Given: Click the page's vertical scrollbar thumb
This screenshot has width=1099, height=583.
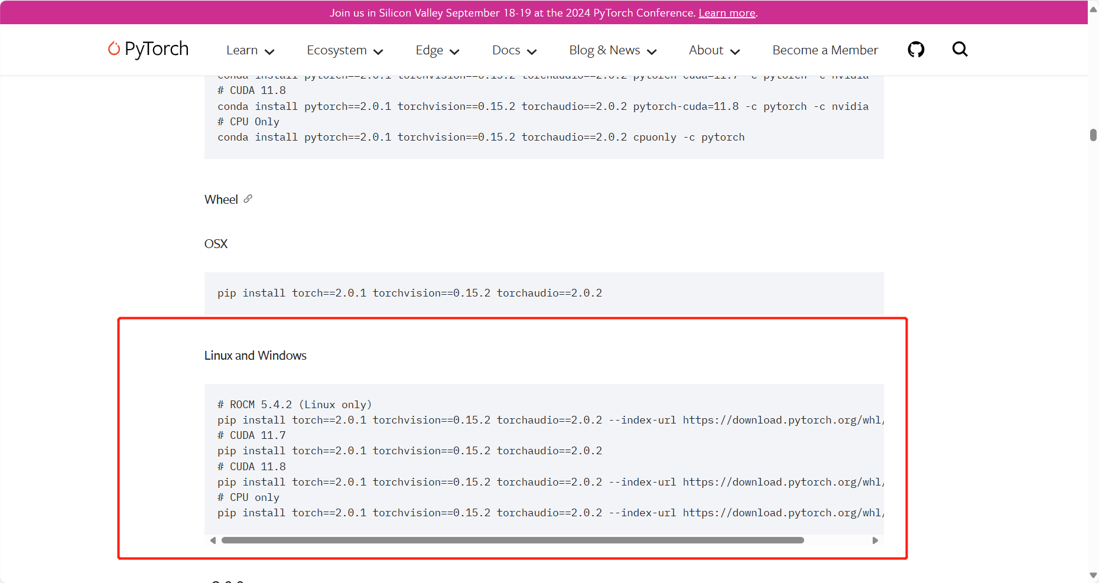Looking at the screenshot, I should [x=1093, y=135].
